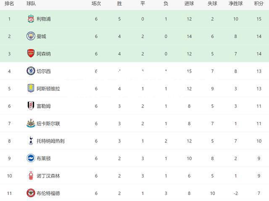The height and width of the screenshot is (201, 269).
Task: Click the 场次 column header
Action: tap(96, 3)
